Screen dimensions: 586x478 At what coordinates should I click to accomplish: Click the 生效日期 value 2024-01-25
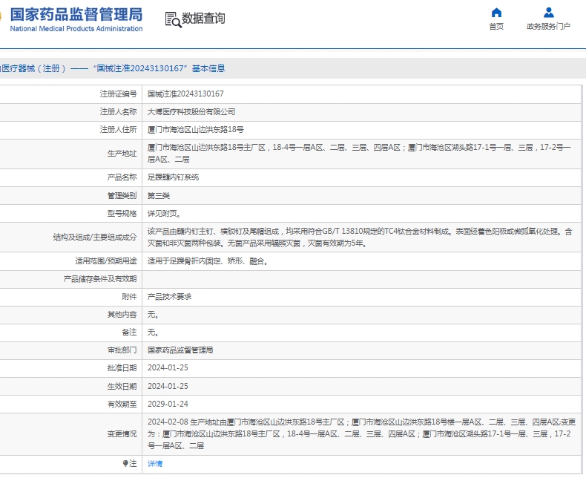click(168, 386)
